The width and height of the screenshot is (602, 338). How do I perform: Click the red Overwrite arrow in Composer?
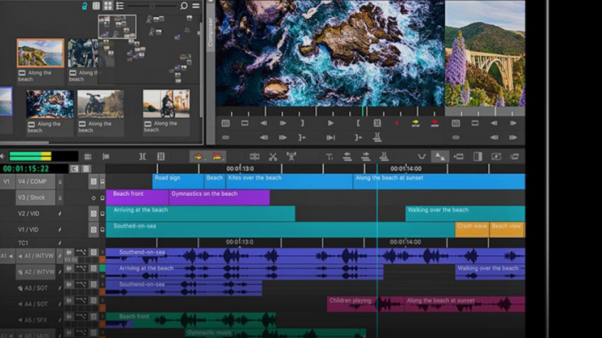click(434, 123)
